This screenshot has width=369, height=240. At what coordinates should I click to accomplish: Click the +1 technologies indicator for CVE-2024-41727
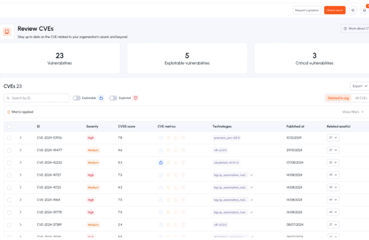pos(252,175)
